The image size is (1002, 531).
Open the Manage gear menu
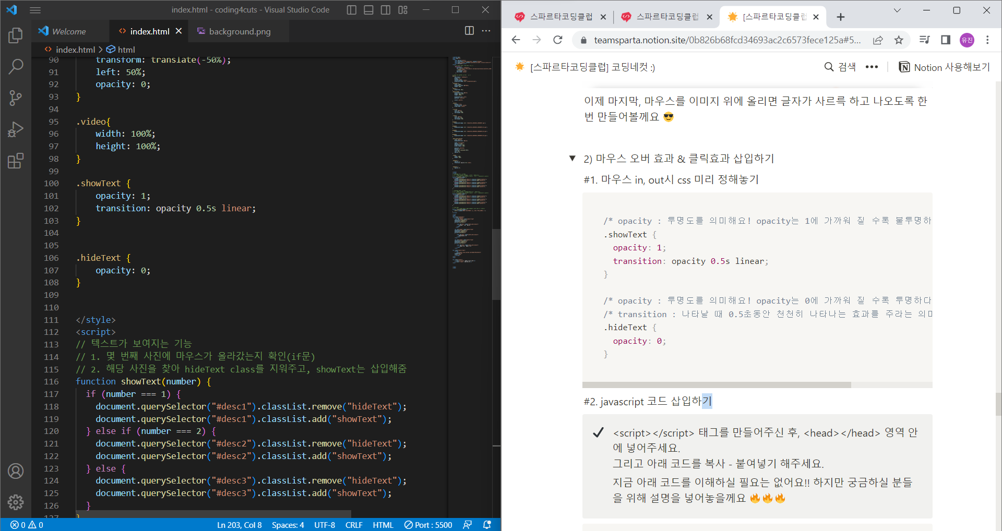16,502
